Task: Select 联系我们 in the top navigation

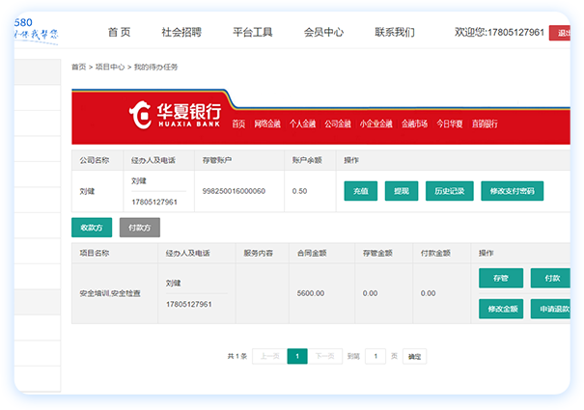Action: tap(395, 32)
